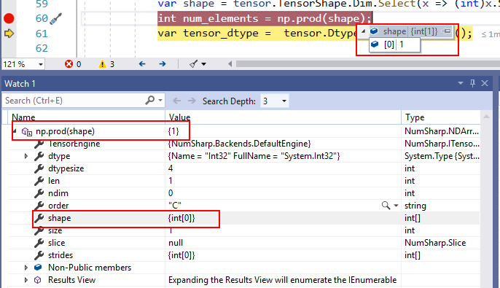
Task: Click the Name column header
Action: [x=86, y=117]
